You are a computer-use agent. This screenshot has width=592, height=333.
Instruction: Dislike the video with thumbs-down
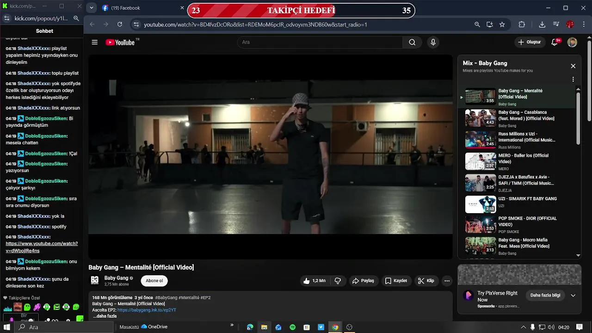pos(338,281)
